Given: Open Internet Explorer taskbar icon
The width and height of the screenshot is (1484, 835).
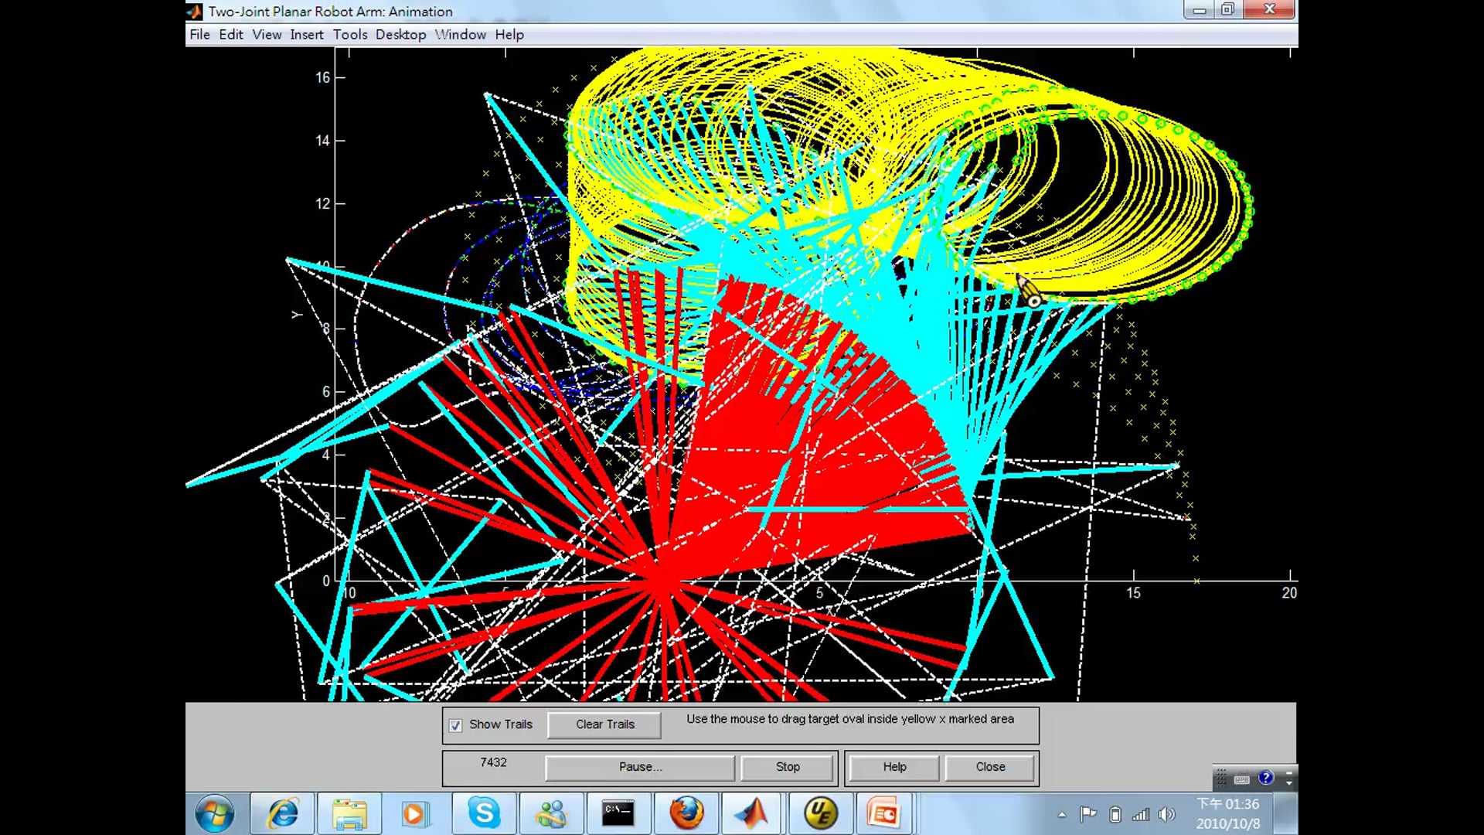Looking at the screenshot, I should [x=283, y=813].
